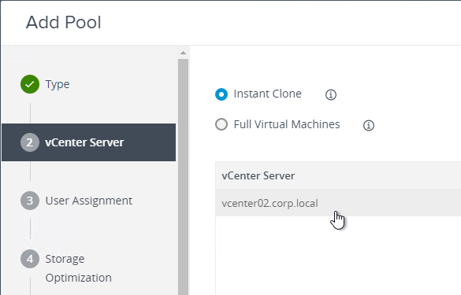
Task: Click the step 2 number circle
Action: click(x=30, y=142)
